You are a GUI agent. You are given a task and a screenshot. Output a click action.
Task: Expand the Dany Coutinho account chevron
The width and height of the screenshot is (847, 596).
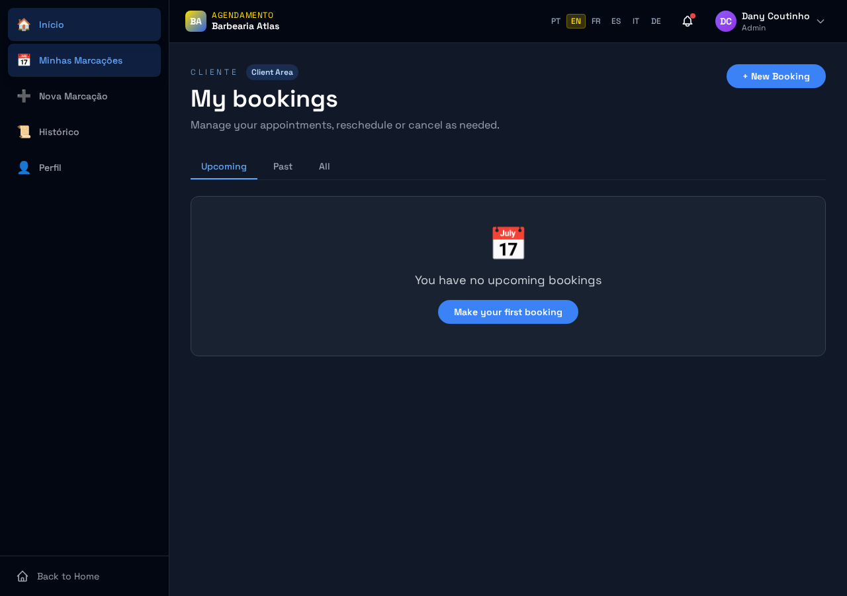click(x=821, y=21)
